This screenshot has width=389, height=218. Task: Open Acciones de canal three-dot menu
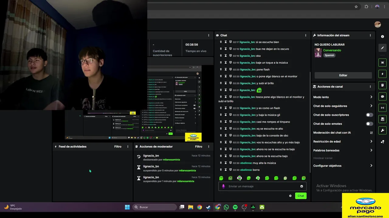pos(370,87)
